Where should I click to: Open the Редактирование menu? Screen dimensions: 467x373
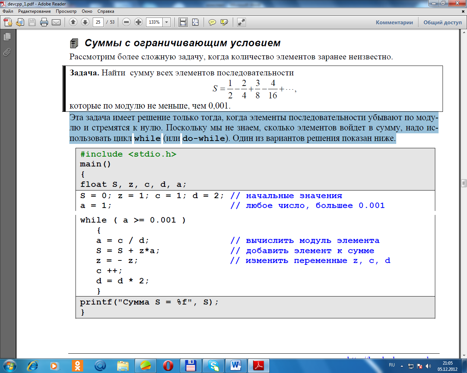34,11
